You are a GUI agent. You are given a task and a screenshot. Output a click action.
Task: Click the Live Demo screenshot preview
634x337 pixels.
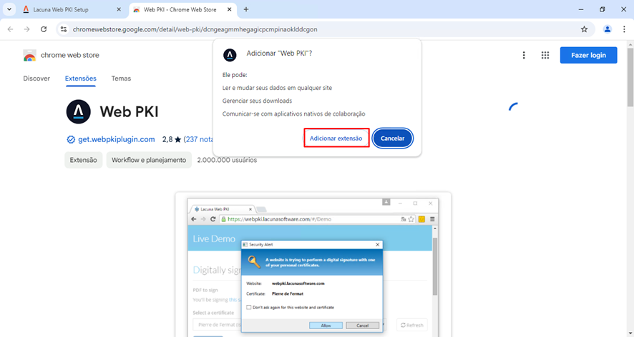(x=313, y=265)
